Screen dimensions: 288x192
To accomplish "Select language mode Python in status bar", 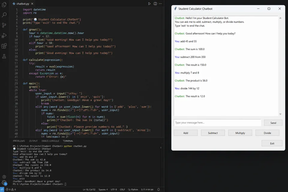I will point(133,189).
